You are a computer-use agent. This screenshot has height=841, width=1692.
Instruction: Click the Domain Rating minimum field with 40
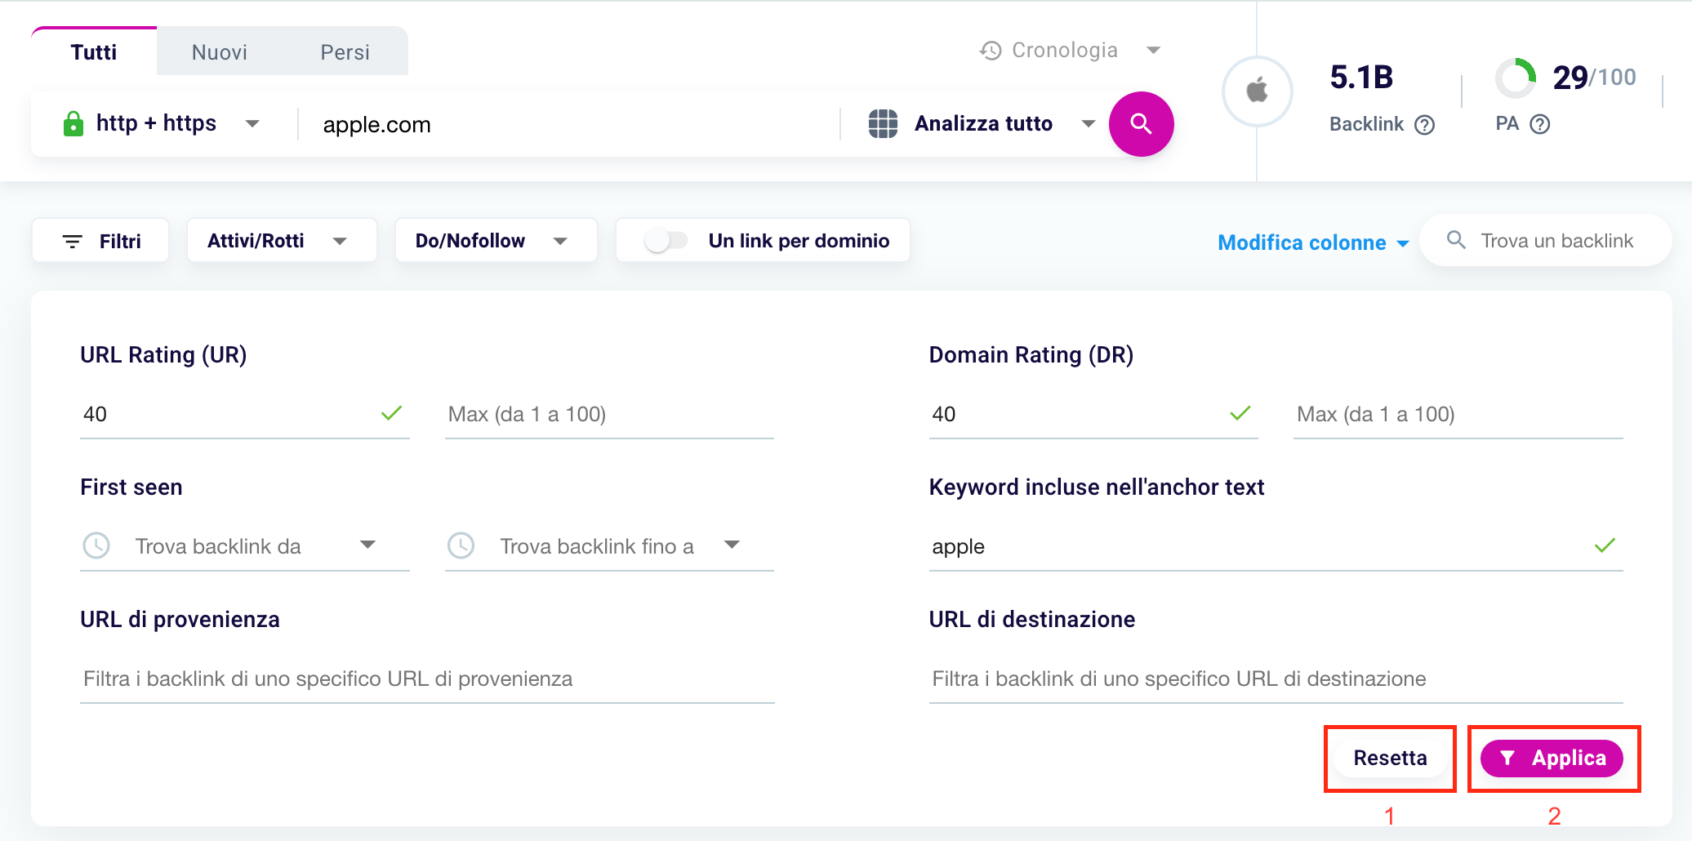click(x=1093, y=414)
